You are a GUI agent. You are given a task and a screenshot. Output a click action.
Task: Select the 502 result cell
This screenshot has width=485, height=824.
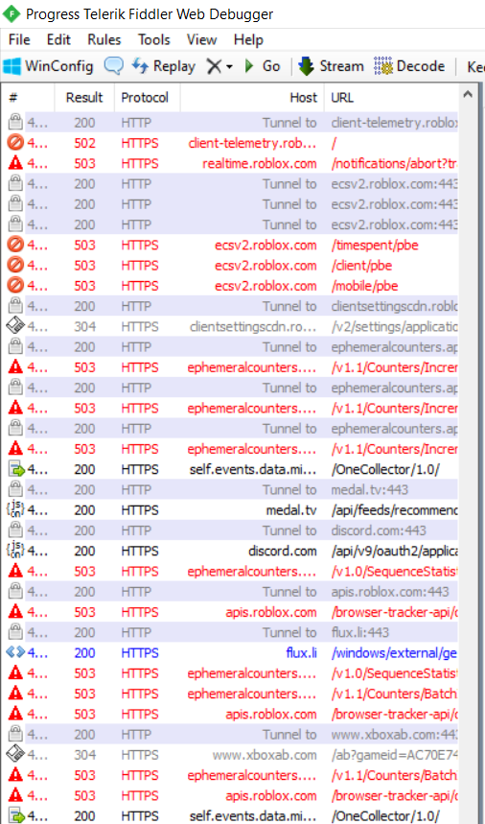pos(84,143)
